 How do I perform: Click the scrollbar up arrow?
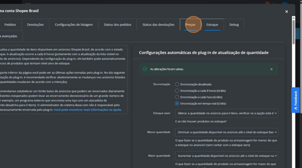coord(293,18)
